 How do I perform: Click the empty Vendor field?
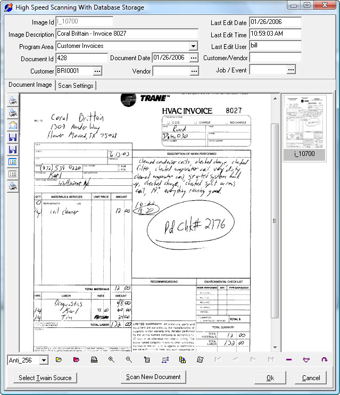(x=171, y=71)
